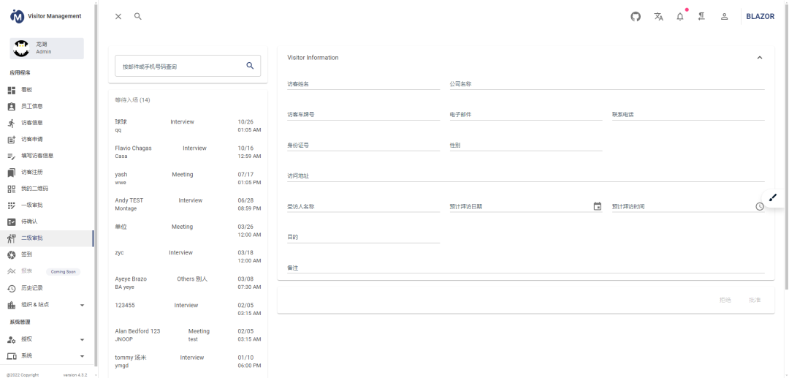This screenshot has width=789, height=378.
Task: Expand the 授权 menu group
Action: pos(82,340)
